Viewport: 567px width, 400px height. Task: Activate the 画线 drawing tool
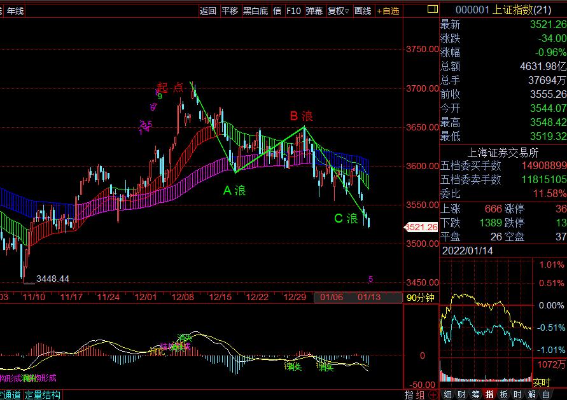point(363,11)
